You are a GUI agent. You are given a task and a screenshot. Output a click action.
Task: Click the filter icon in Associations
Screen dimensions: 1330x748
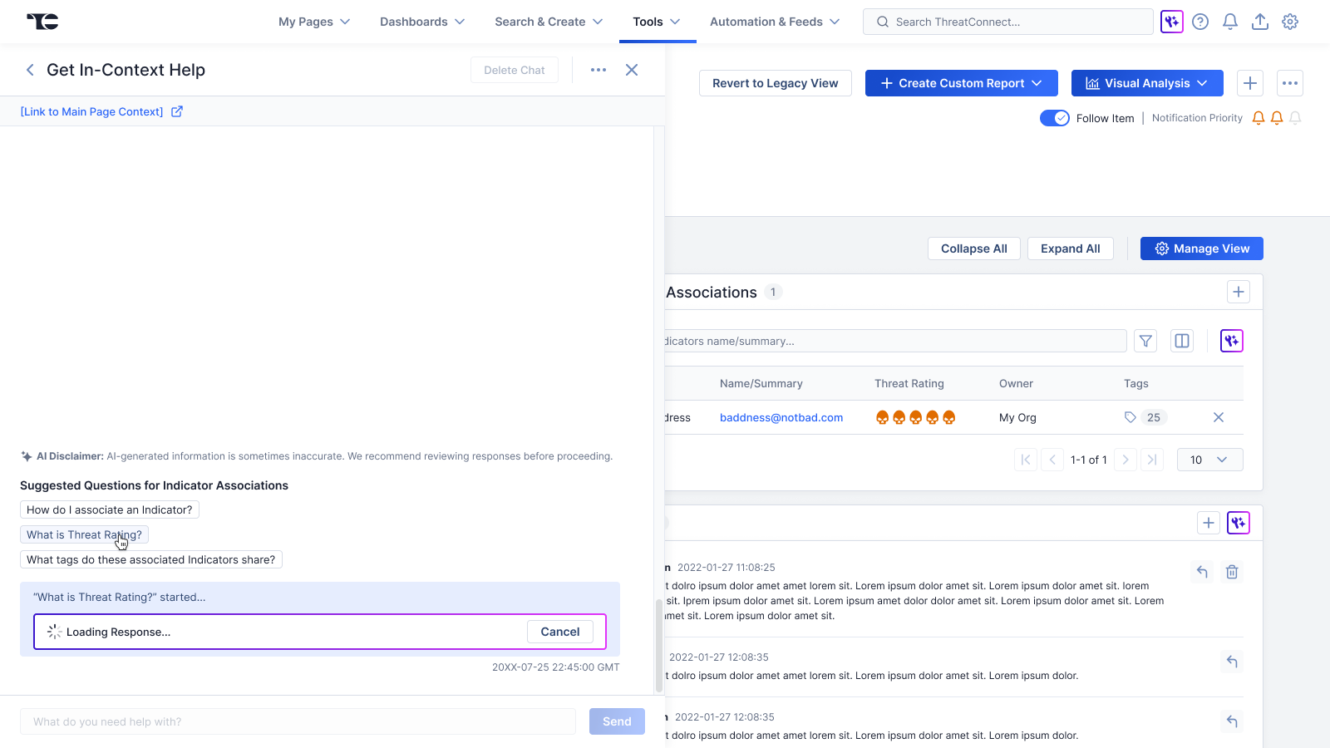tap(1145, 341)
